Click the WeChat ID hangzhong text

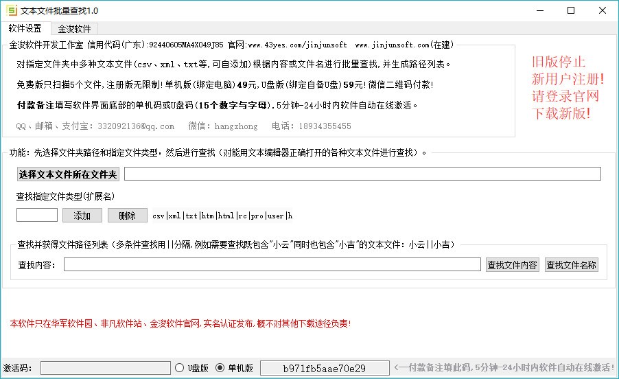coord(235,126)
